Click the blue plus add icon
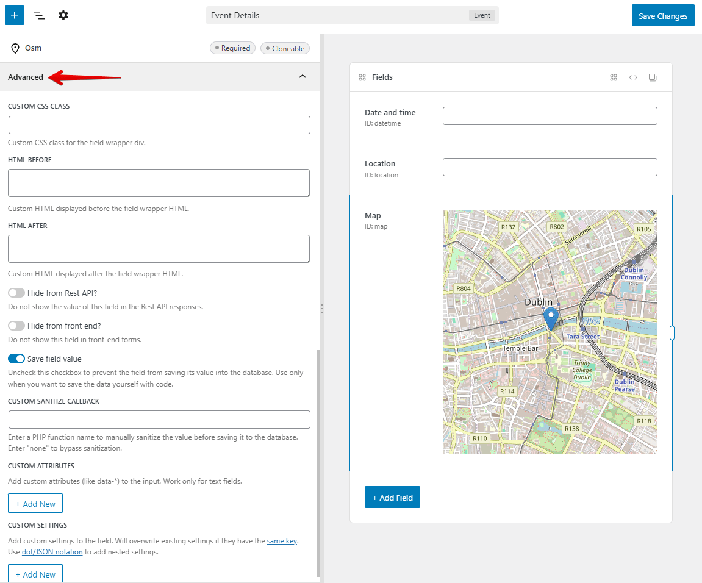This screenshot has width=702, height=583. point(15,15)
